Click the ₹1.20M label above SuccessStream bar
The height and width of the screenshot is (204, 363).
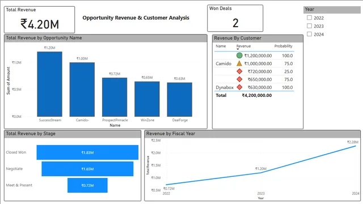coord(49,48)
